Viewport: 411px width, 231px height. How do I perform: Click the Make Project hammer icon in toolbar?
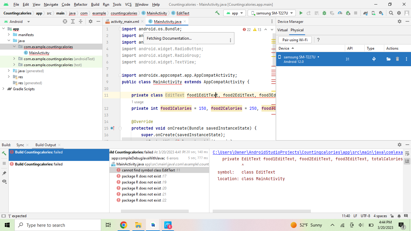[x=217, y=13]
